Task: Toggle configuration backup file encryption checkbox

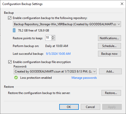Action: [10, 62]
